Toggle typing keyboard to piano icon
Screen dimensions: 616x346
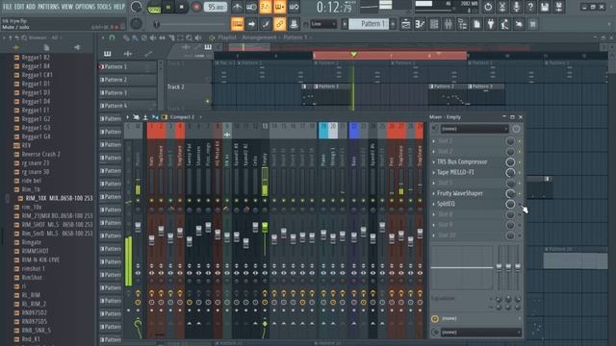[x=238, y=24]
